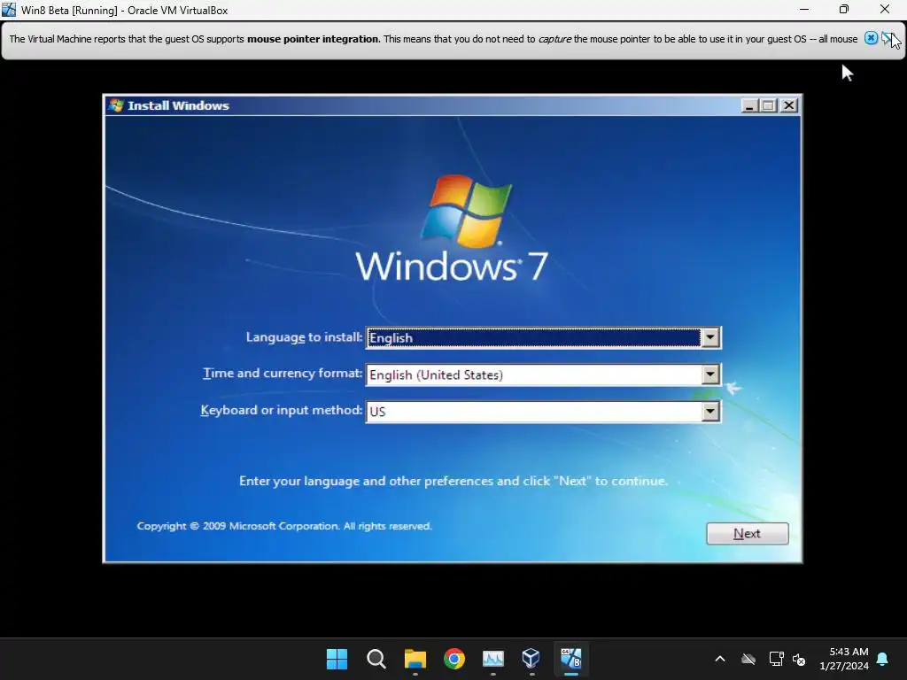Dismiss the mouse pointer integration notification
Viewport: 907px width, 680px height.
(871, 38)
